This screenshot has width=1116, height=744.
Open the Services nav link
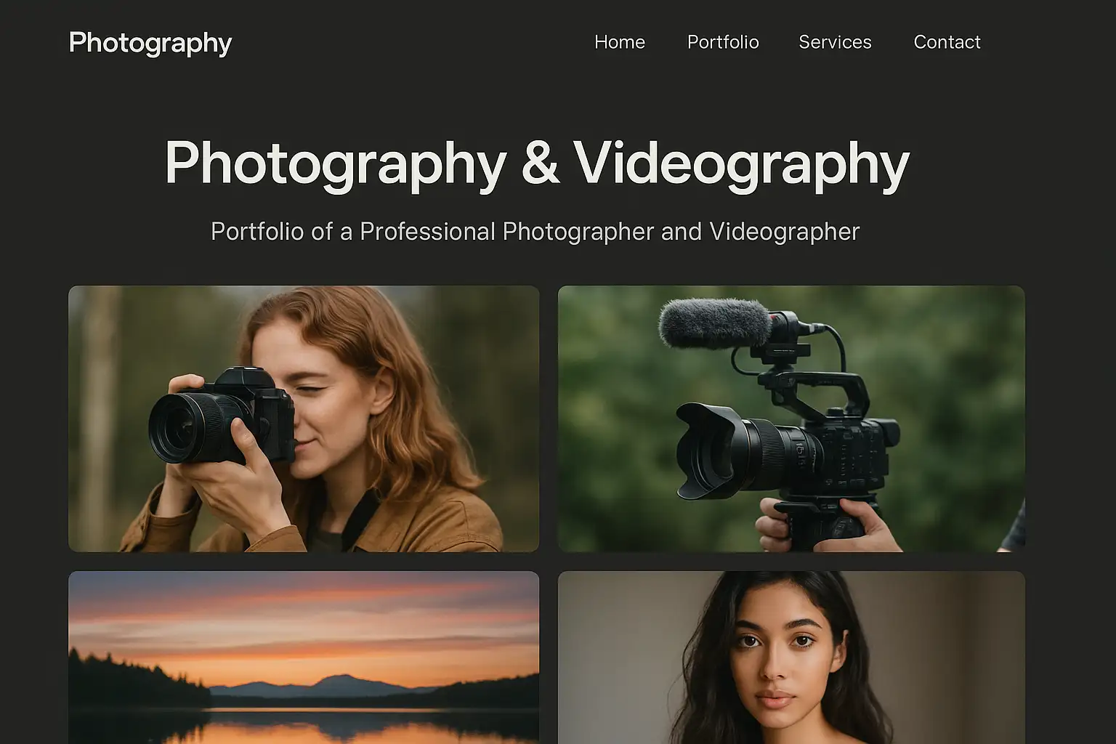tap(835, 42)
